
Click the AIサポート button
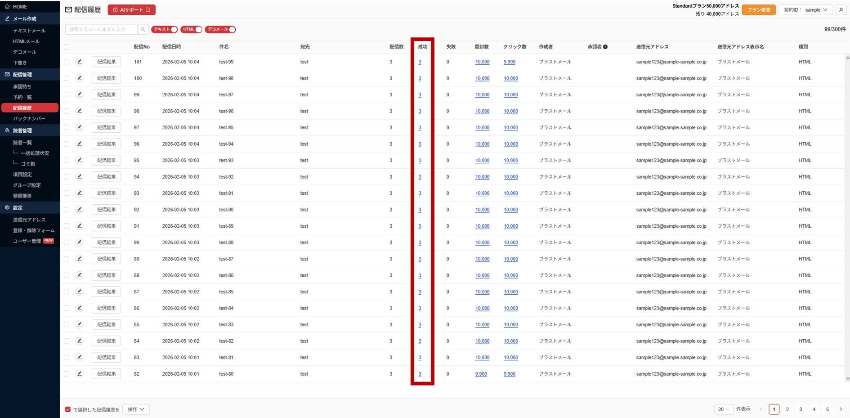click(131, 10)
